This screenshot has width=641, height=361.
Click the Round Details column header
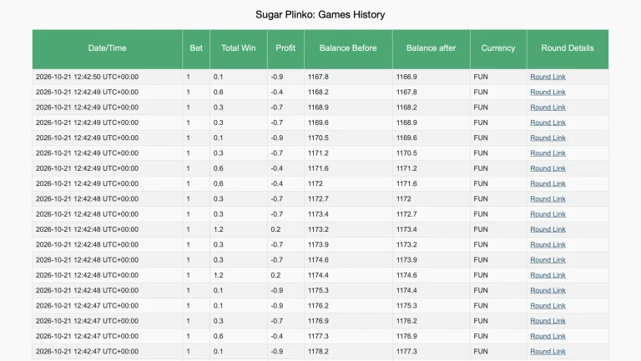[568, 48]
